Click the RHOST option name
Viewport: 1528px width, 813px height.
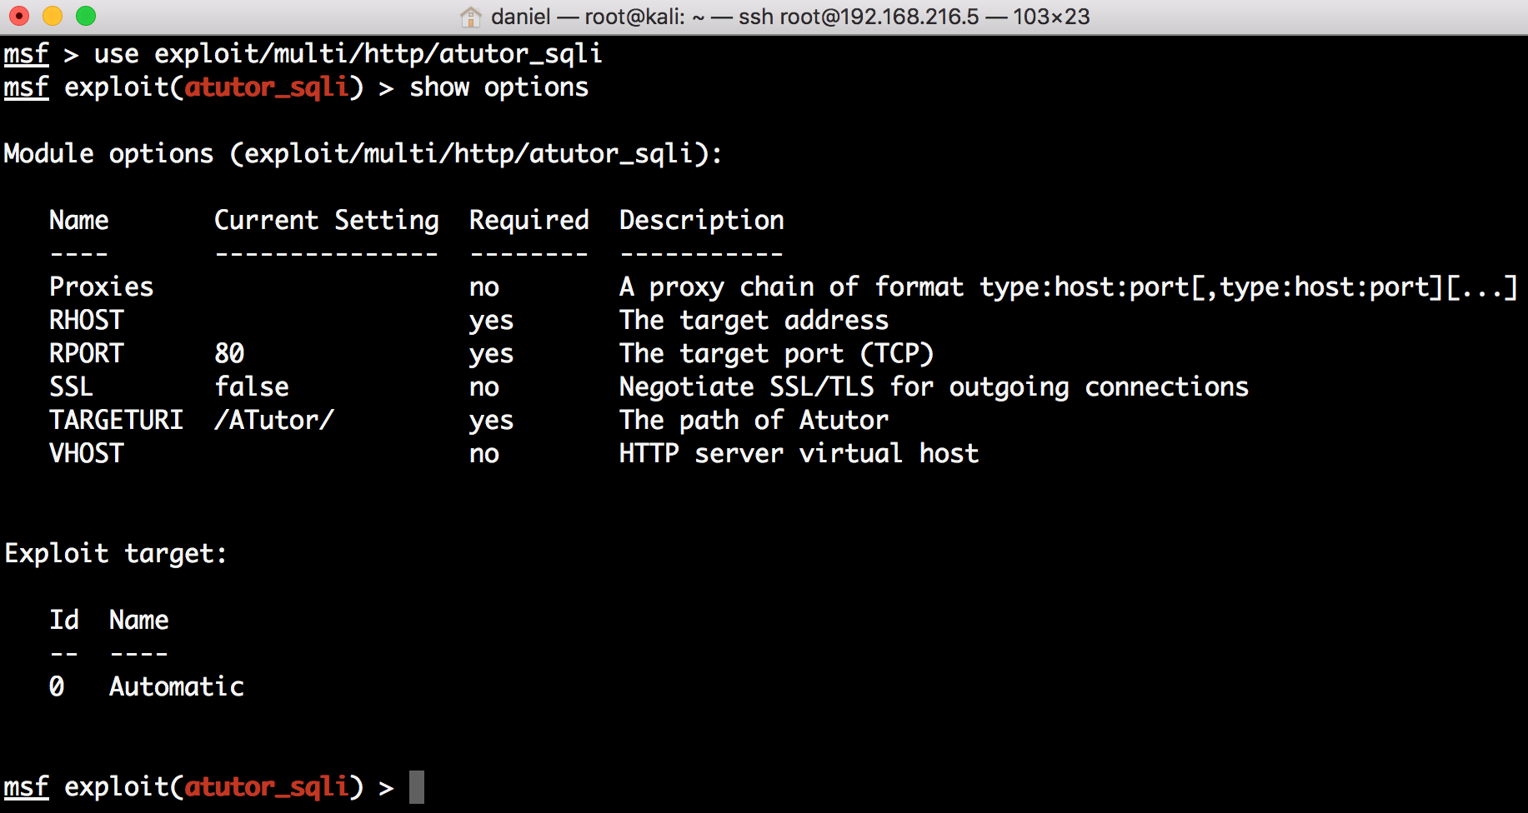[x=87, y=320]
